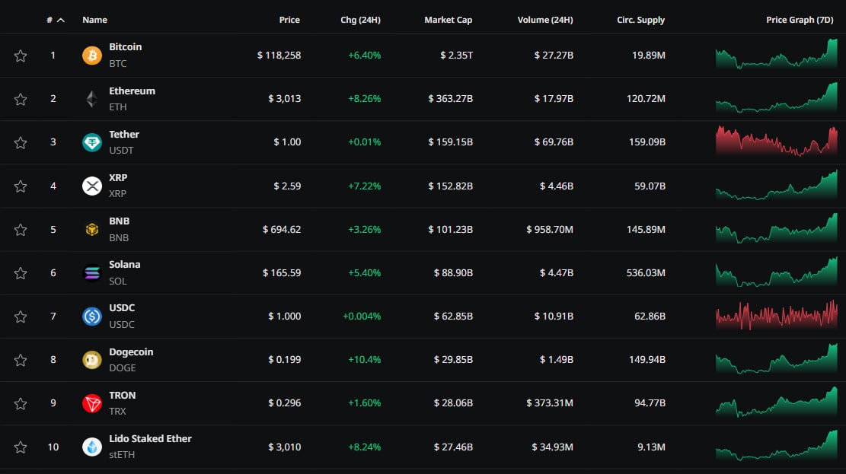
Task: Sort table by Price column
Action: pyautogui.click(x=289, y=20)
